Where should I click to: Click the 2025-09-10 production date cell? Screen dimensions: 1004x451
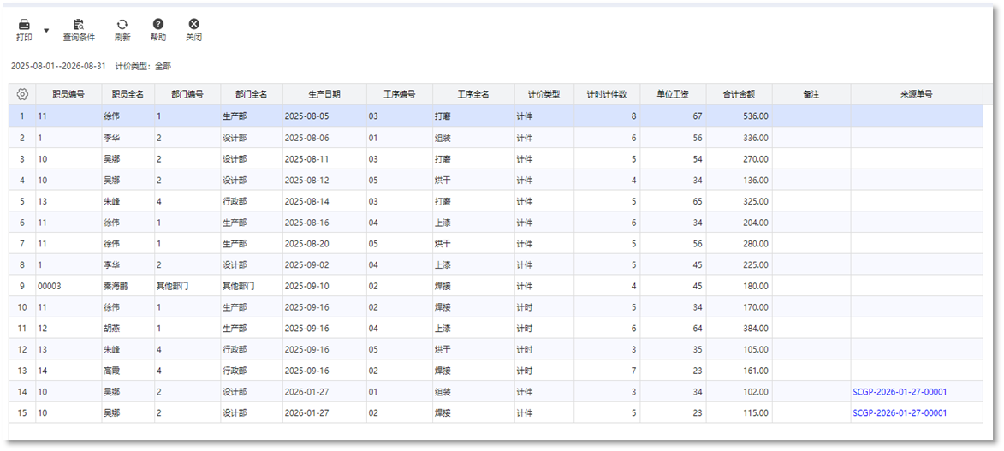(x=324, y=286)
